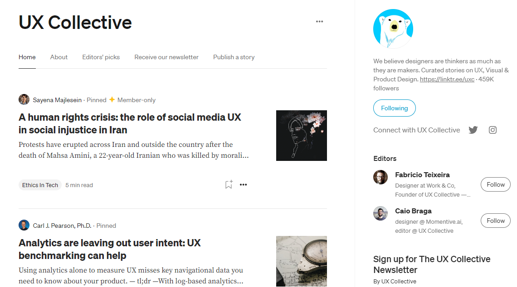Open the Ethics In Tech topic tag
Image resolution: width=517 pixels, height=287 pixels.
point(40,184)
